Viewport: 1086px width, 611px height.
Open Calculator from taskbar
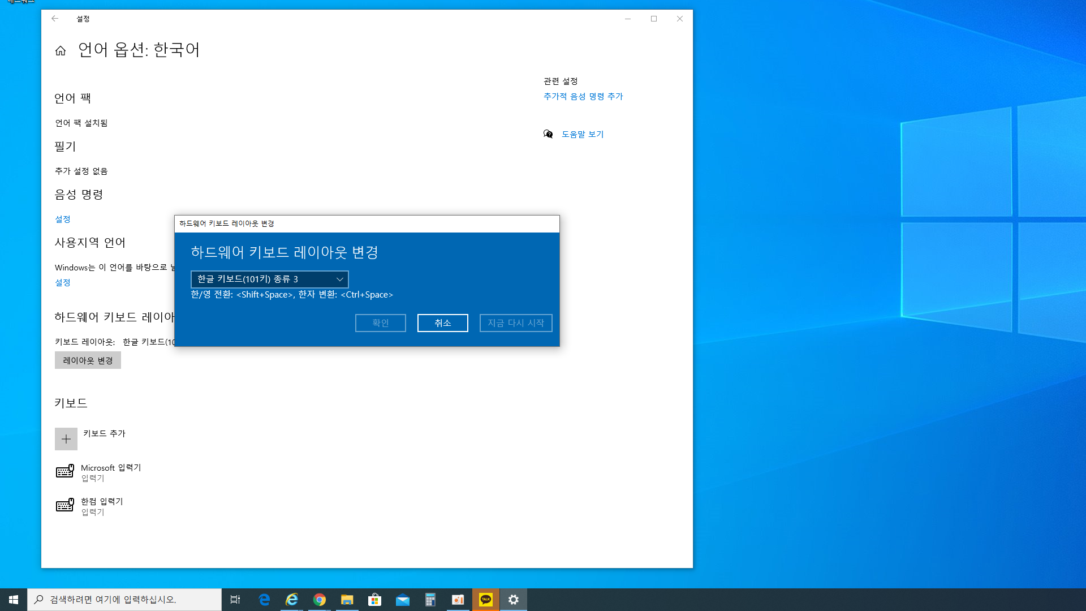430,600
